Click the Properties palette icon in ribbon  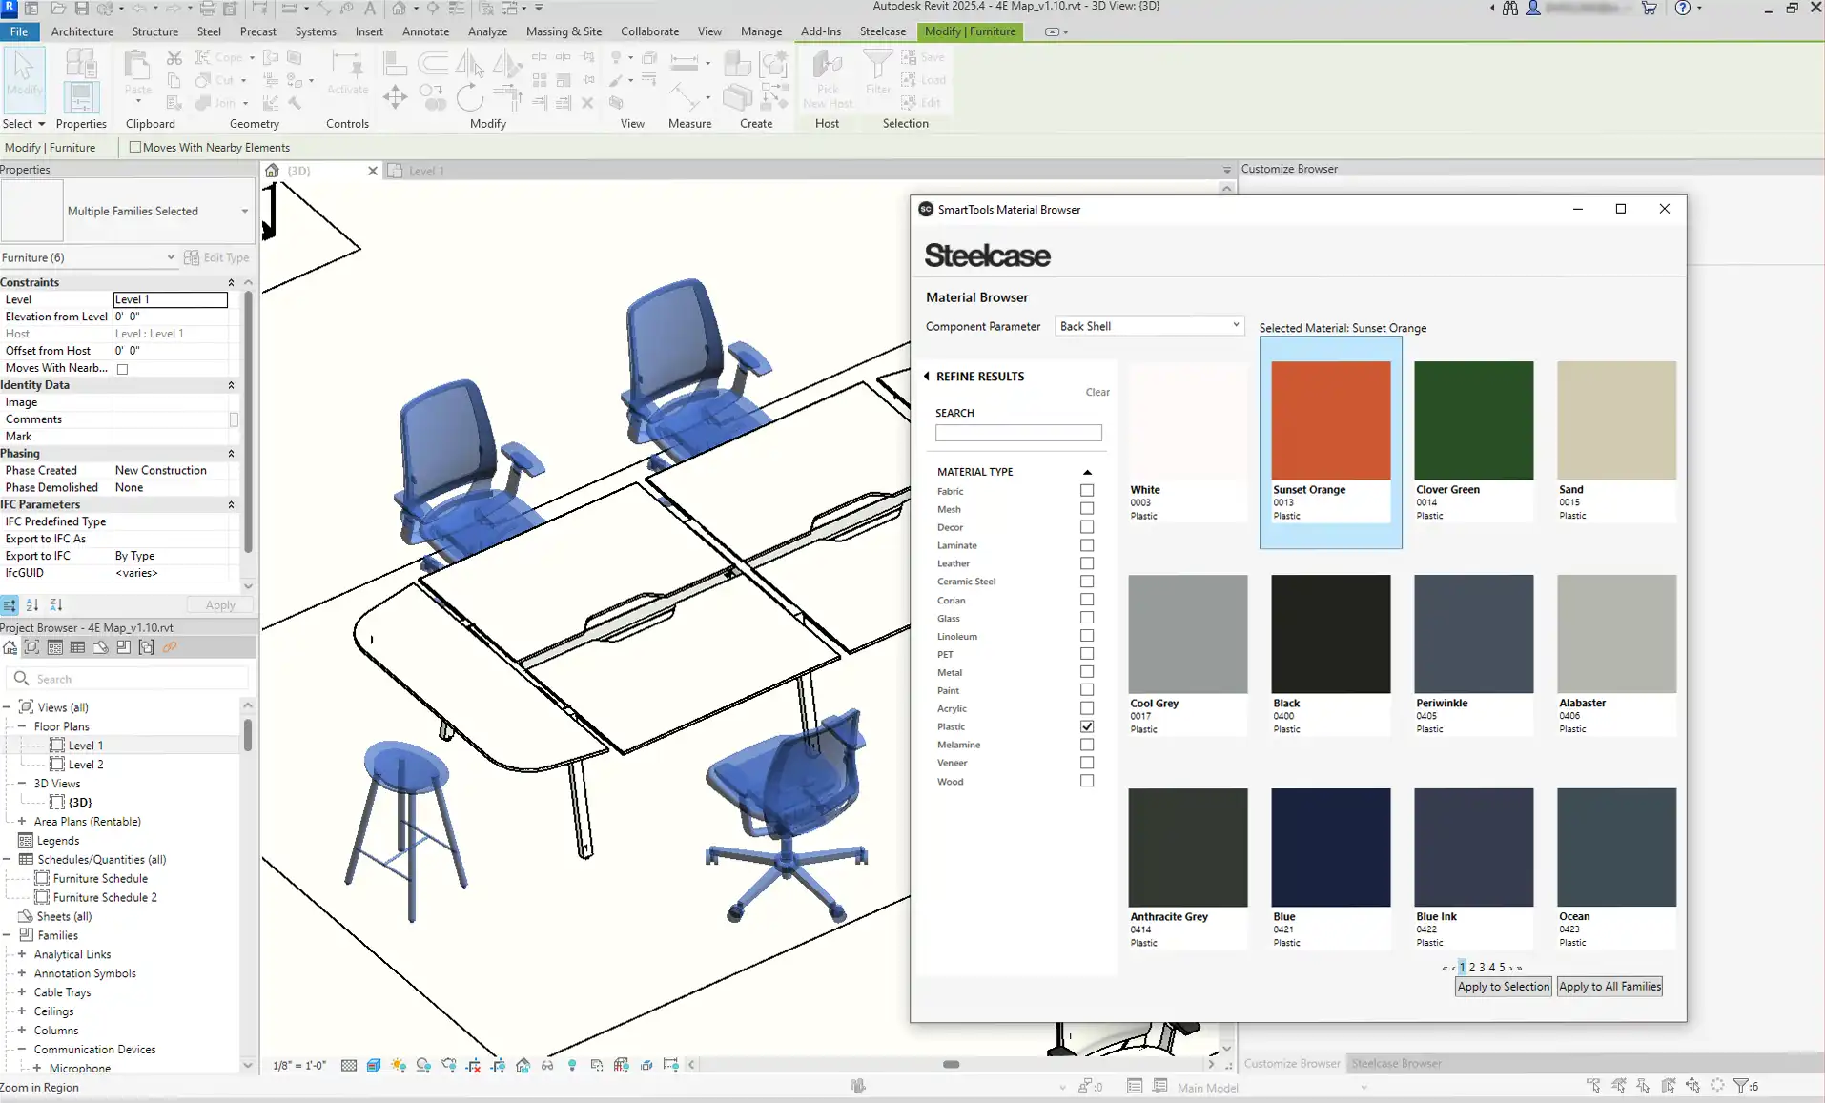coord(81,95)
